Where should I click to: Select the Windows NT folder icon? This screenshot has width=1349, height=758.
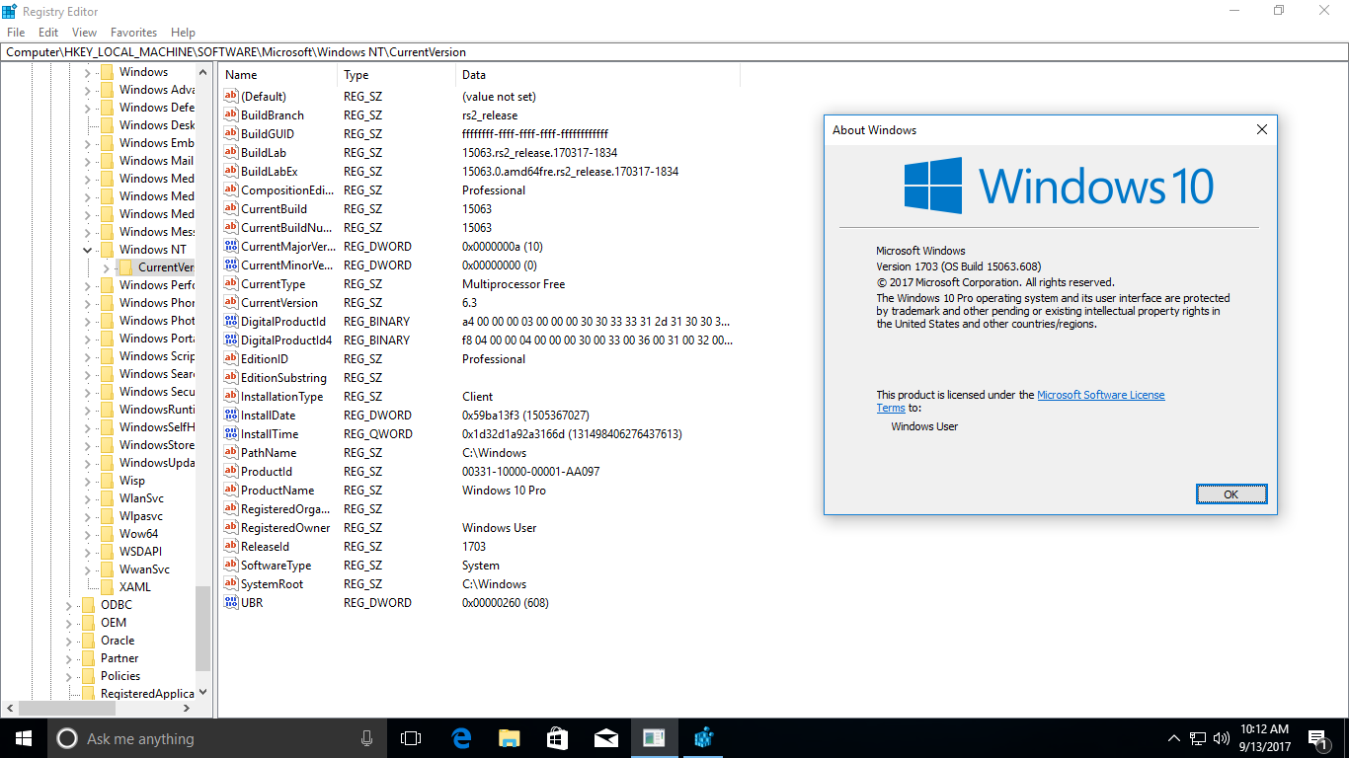pyautogui.click(x=107, y=250)
